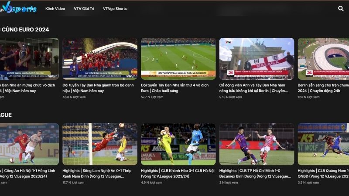349x196 pixels.
Task: Open title 'Berlin sẵn sàng cho trận chung' video
Action: coord(323,88)
